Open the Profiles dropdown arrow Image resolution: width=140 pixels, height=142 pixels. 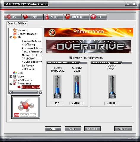pyautogui.click(x=62, y=17)
